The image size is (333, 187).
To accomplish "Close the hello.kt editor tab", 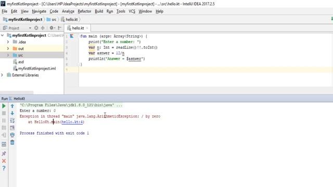I will click(87, 28).
